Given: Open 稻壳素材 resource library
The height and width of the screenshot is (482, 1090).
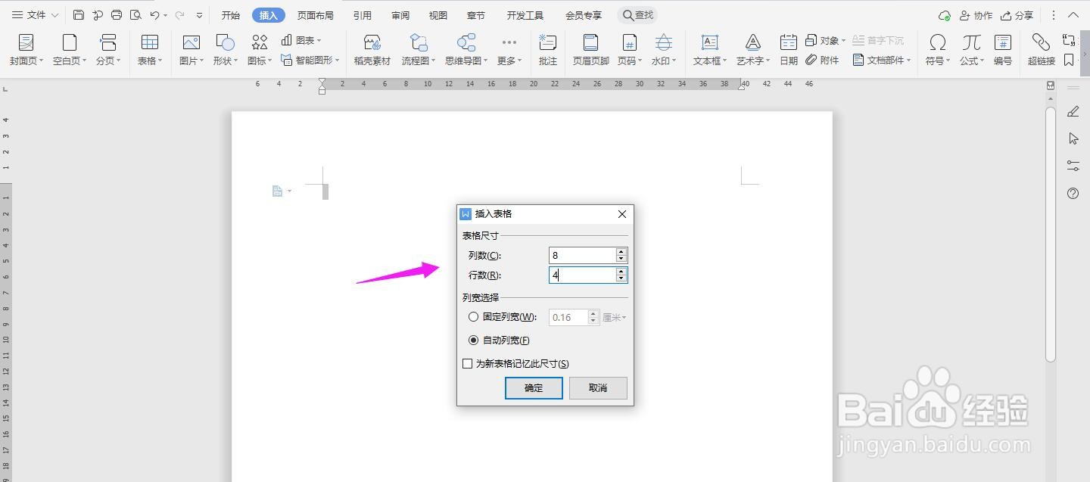Looking at the screenshot, I should pos(372,50).
